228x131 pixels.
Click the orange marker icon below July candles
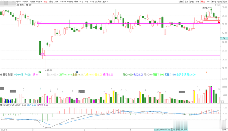click(x=206, y=72)
